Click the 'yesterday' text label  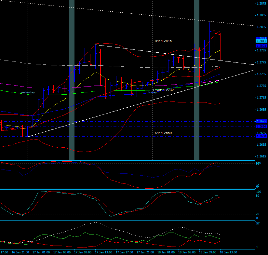coord(28,92)
